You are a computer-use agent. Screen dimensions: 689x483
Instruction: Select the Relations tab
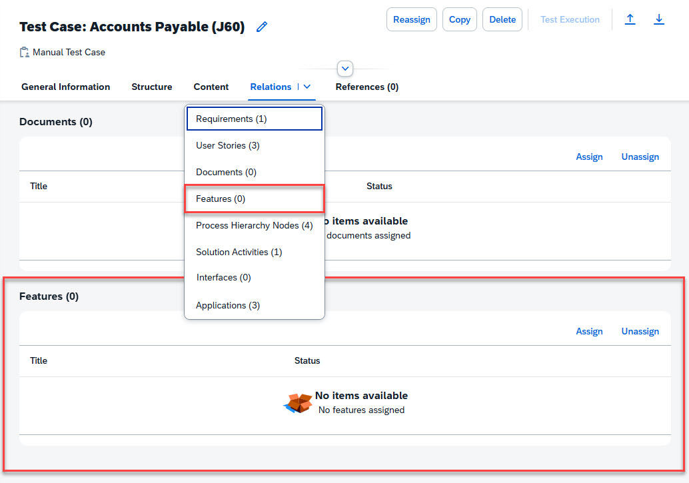[x=271, y=87]
